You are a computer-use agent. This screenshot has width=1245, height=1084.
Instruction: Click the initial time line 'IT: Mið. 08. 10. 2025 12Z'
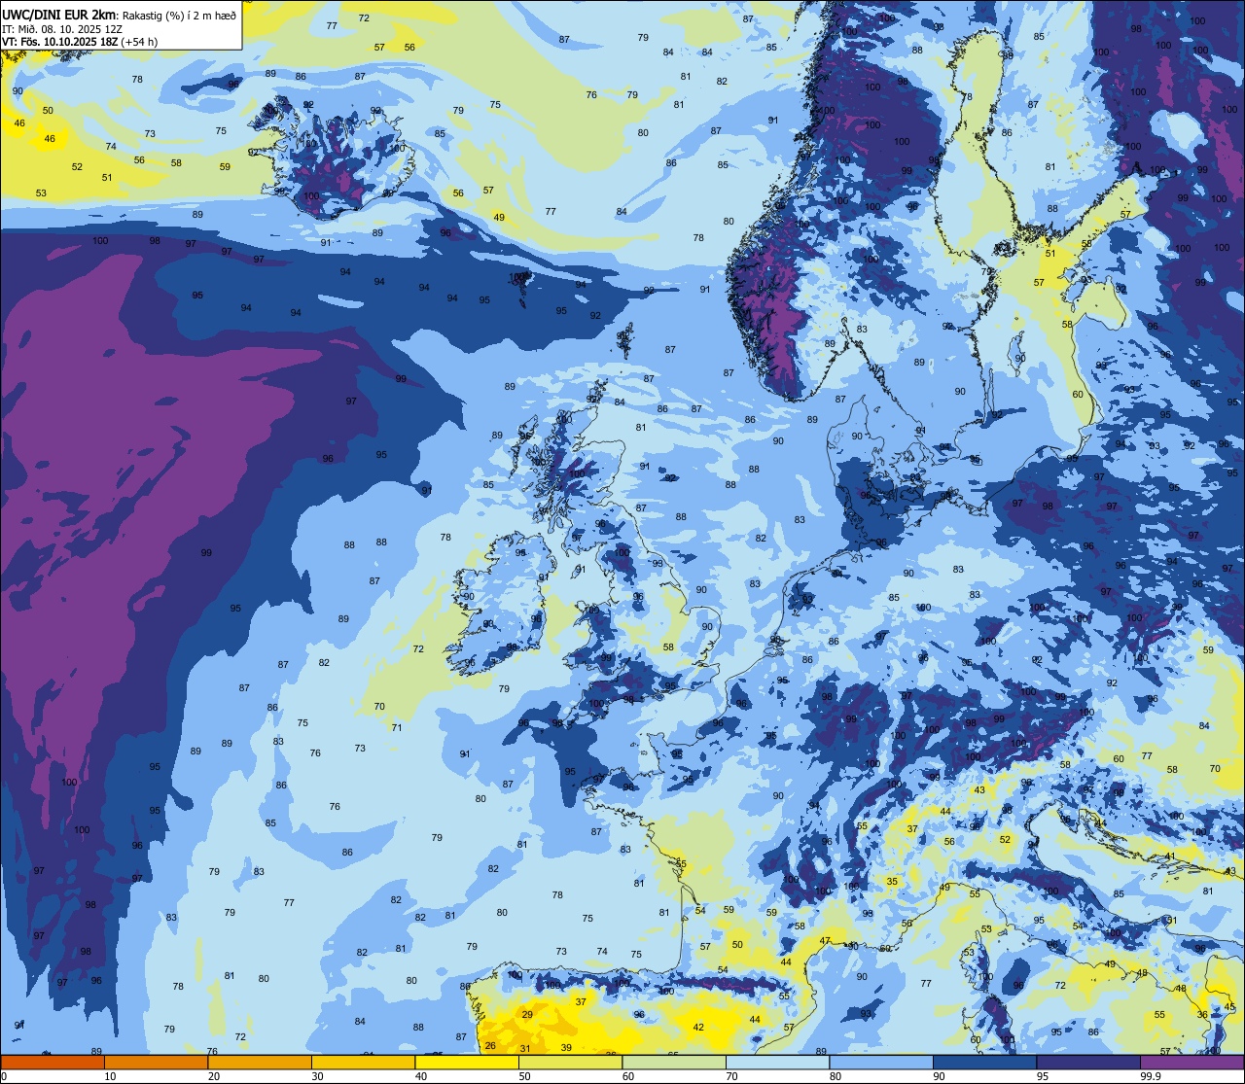pos(62,28)
